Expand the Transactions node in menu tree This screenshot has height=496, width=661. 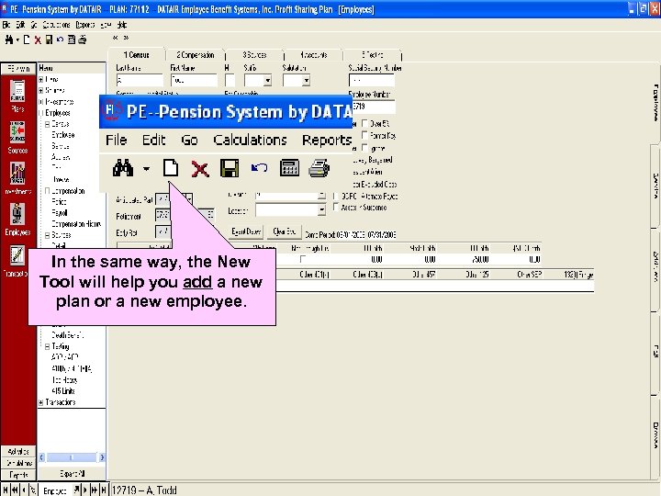point(41,402)
